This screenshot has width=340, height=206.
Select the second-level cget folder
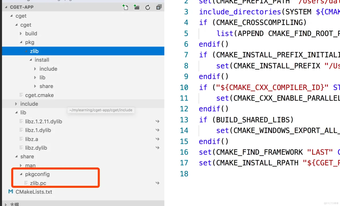(x=26, y=25)
